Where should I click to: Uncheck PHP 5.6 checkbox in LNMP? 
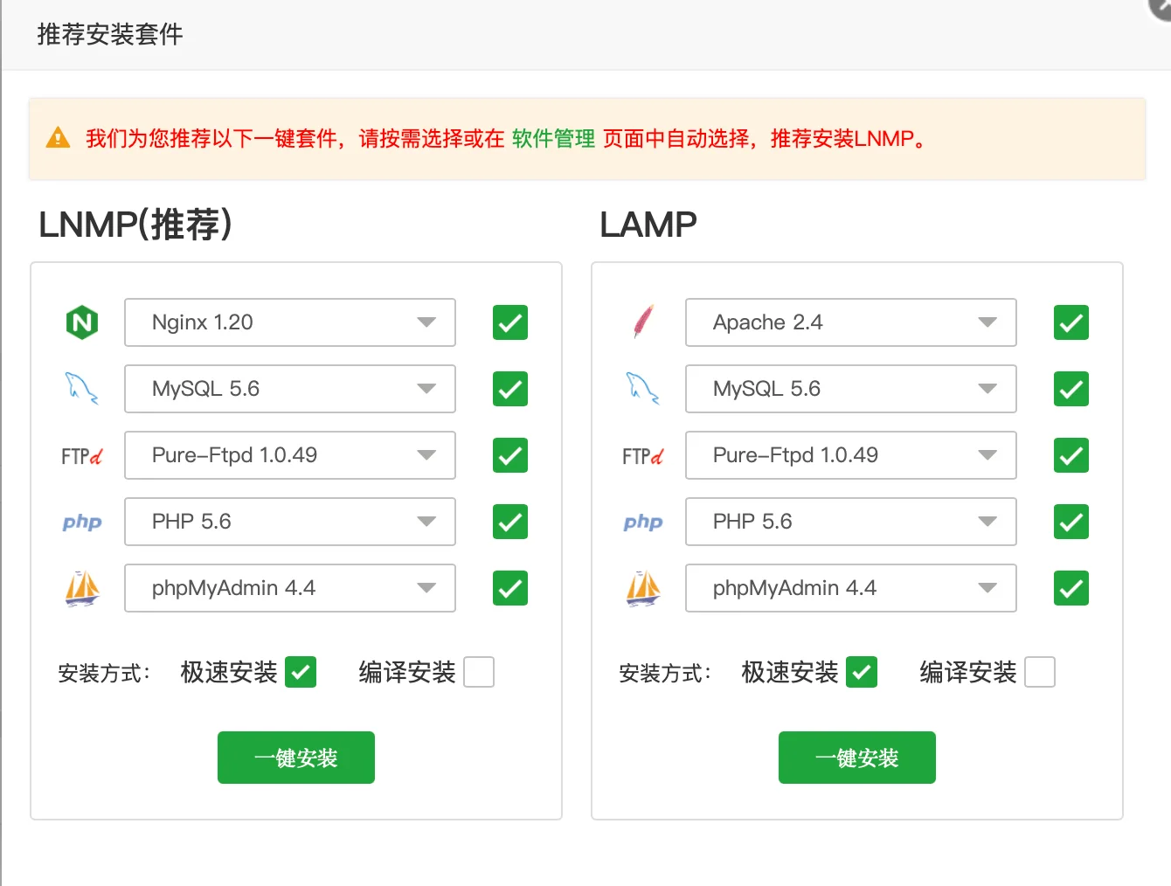510,522
